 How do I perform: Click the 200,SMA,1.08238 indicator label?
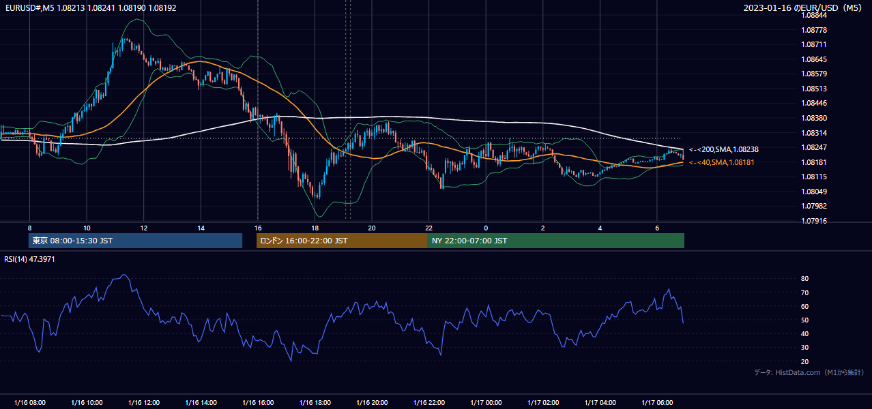click(x=724, y=149)
